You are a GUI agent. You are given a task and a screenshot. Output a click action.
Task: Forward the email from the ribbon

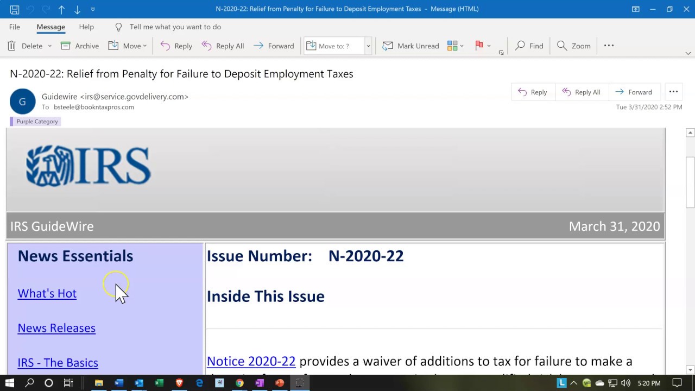click(274, 46)
